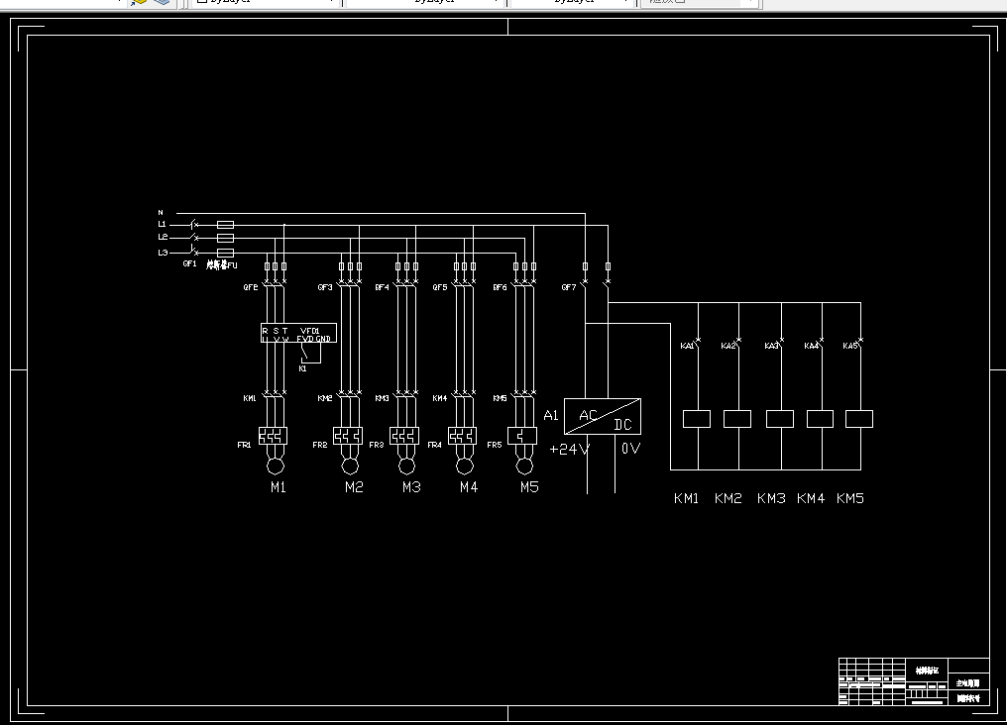
Task: Click the KA5 relay contact label
Action: click(850, 346)
